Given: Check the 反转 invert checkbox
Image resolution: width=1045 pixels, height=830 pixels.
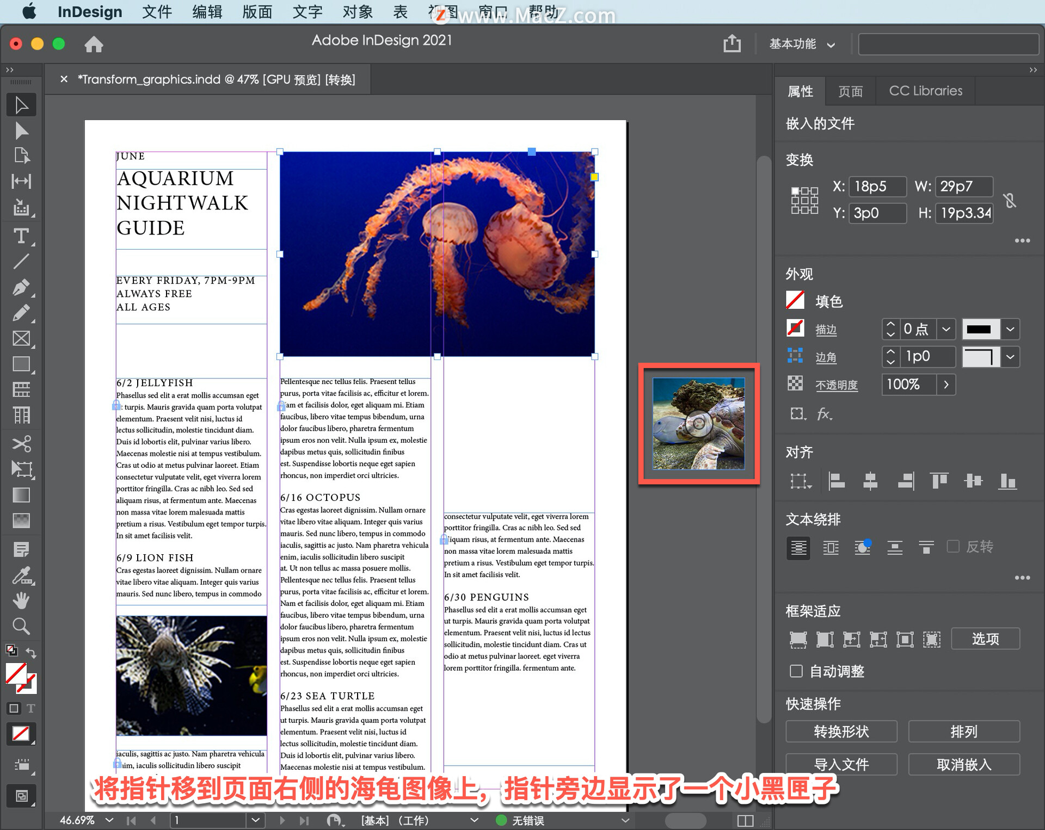Looking at the screenshot, I should pos(953,546).
